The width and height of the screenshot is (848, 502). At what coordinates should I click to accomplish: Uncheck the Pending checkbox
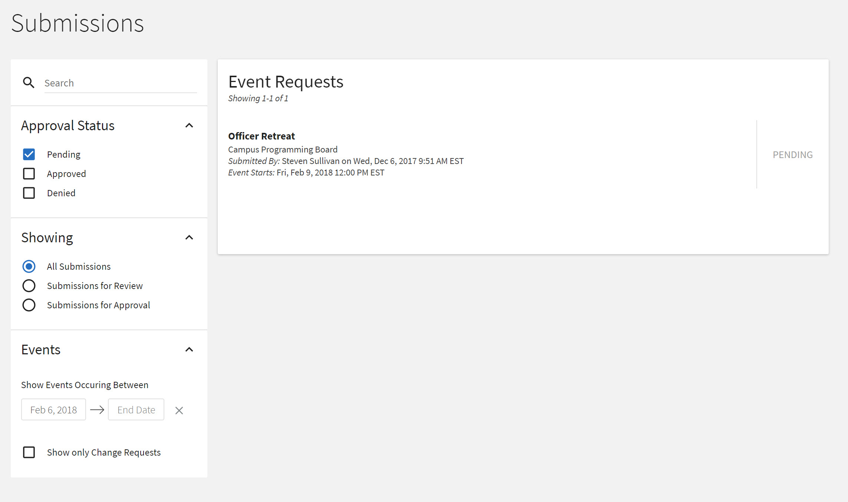29,154
